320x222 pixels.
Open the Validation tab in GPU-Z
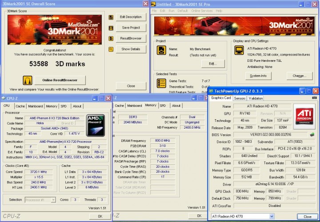256,98
